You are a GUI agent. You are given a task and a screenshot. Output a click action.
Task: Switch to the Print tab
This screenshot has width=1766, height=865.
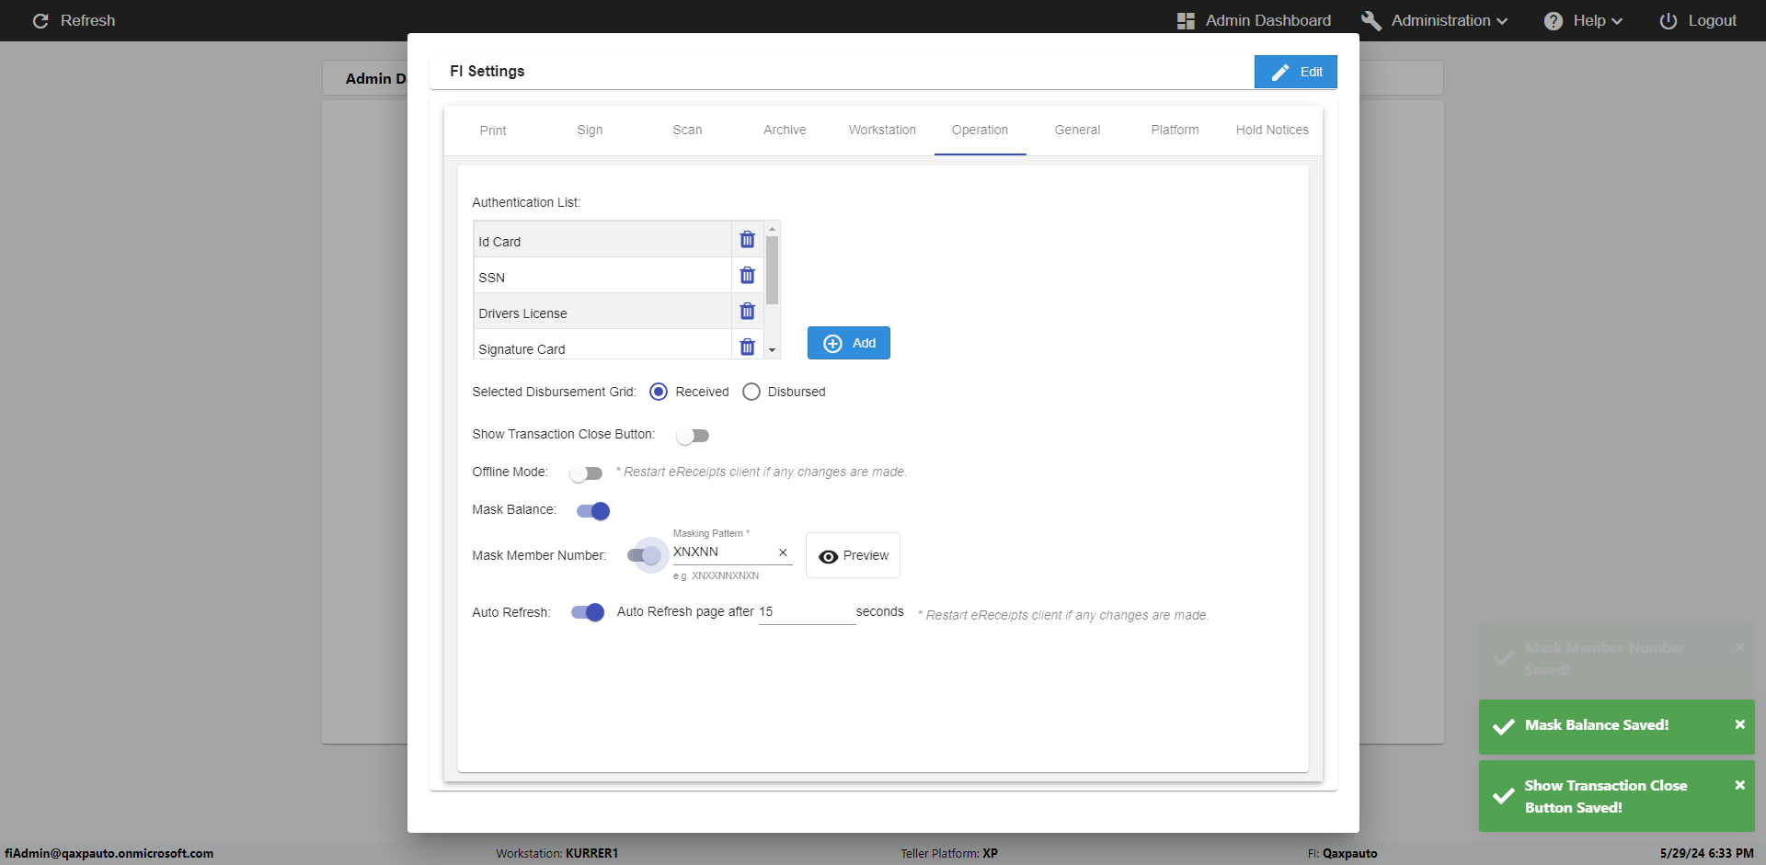(x=493, y=131)
